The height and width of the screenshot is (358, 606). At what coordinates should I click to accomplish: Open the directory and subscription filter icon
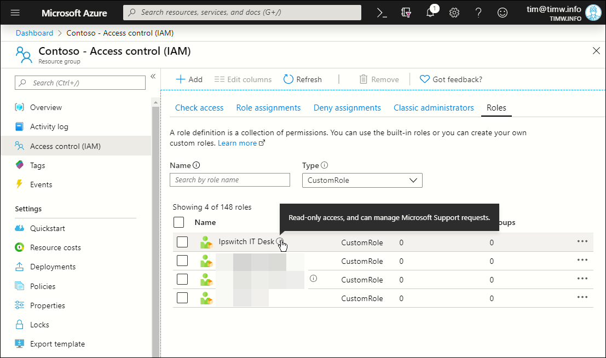click(x=406, y=13)
